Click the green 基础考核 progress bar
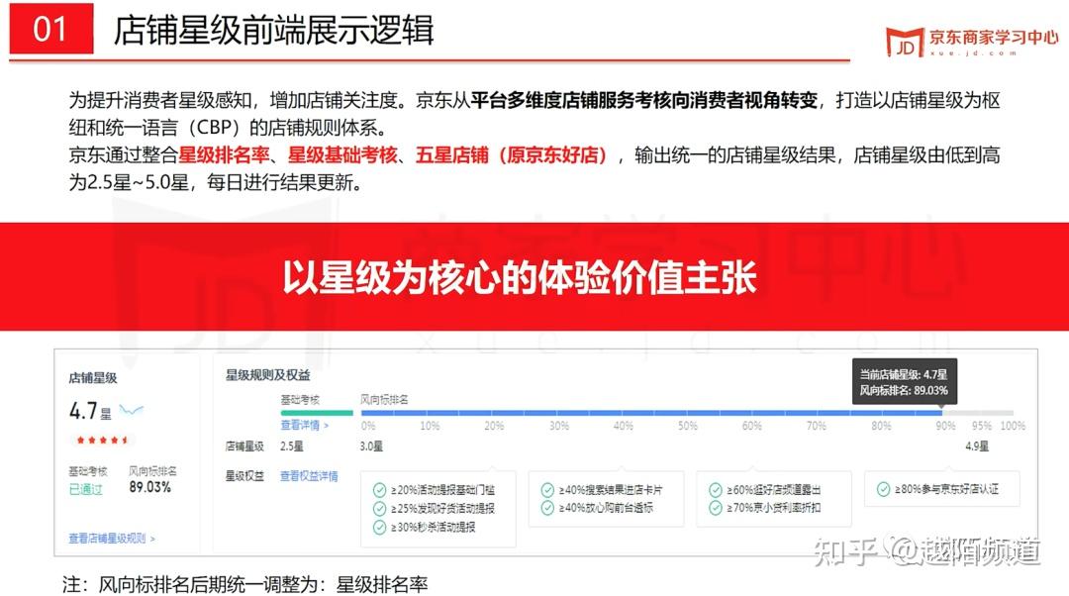This screenshot has height=596, width=1069. [x=317, y=413]
